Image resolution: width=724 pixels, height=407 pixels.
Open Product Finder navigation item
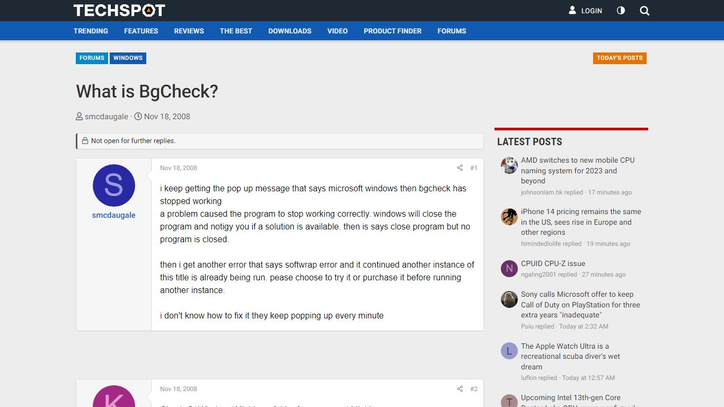pos(393,31)
